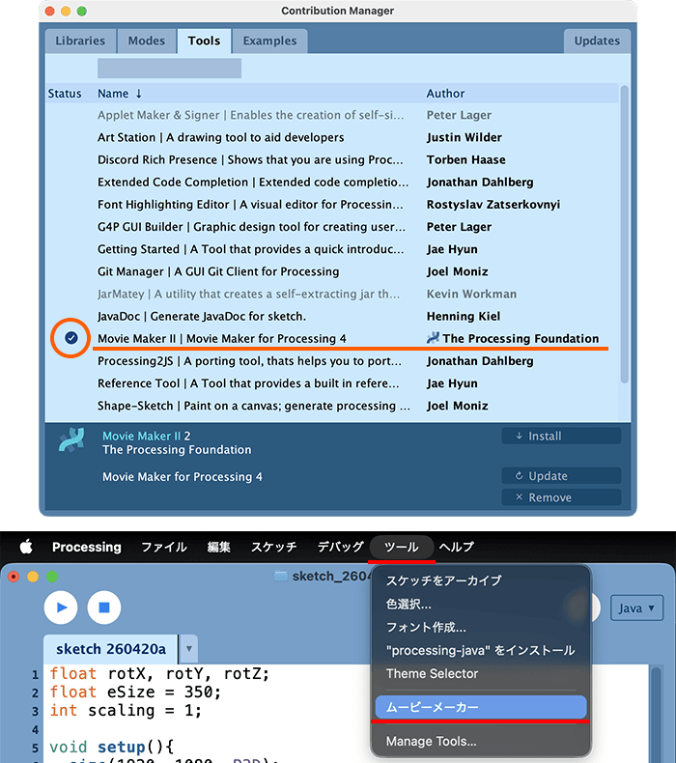Select the G4P GUI Builder row
Image resolution: width=676 pixels, height=763 pixels.
[x=331, y=227]
